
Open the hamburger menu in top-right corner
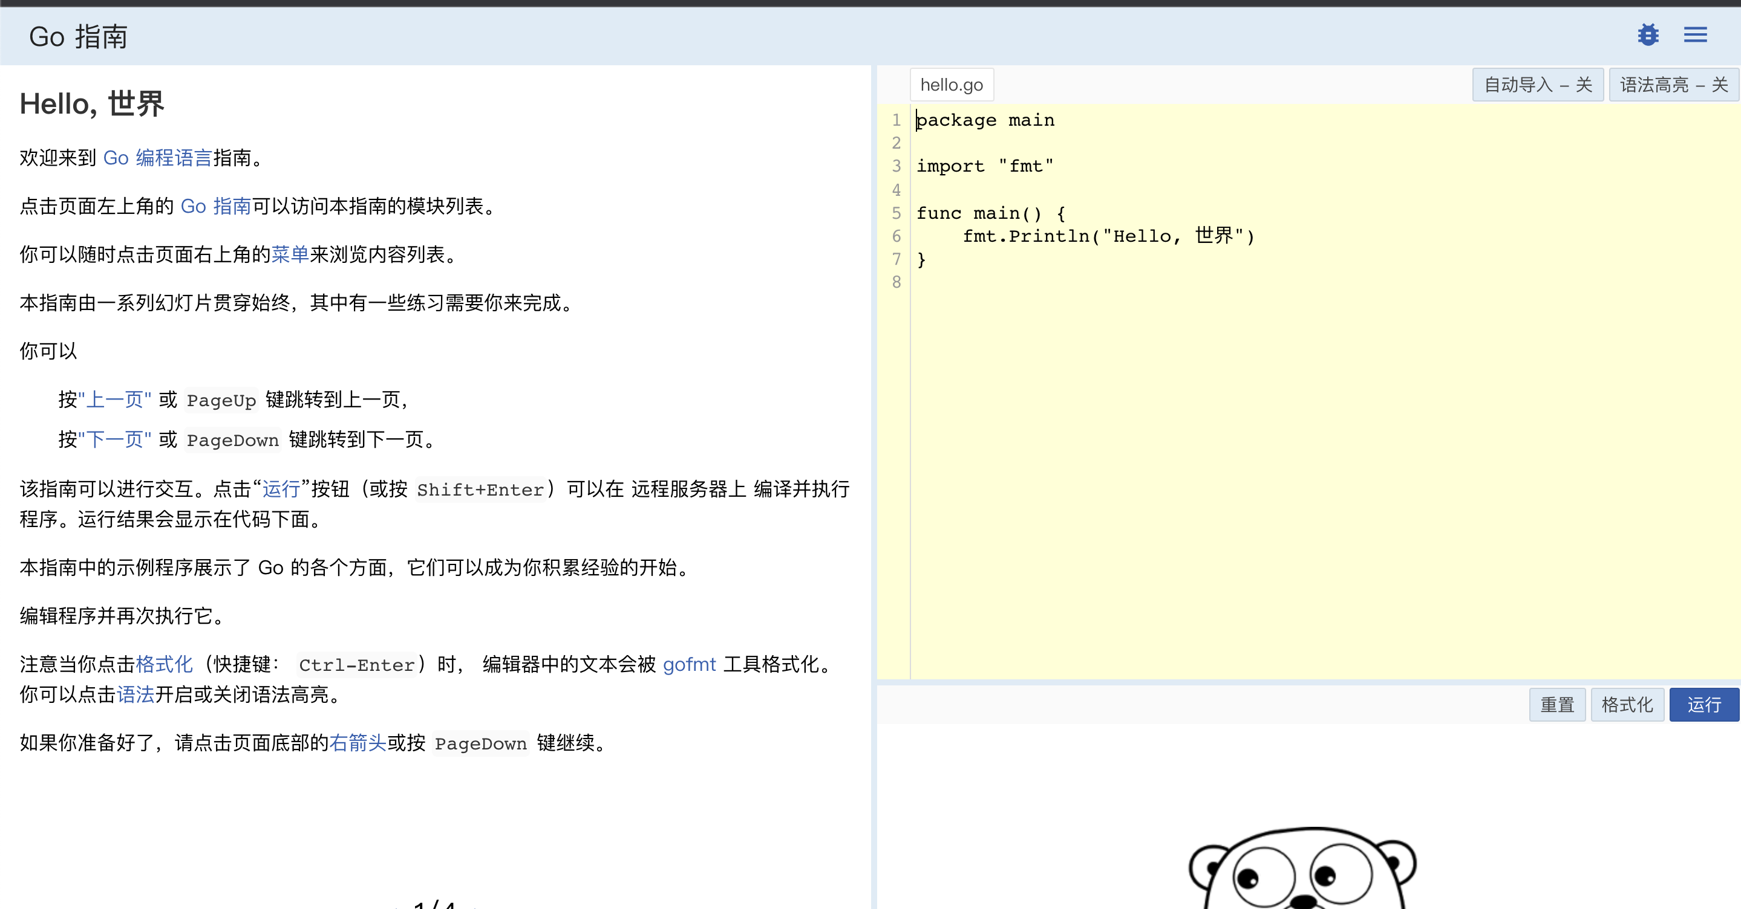(x=1695, y=34)
